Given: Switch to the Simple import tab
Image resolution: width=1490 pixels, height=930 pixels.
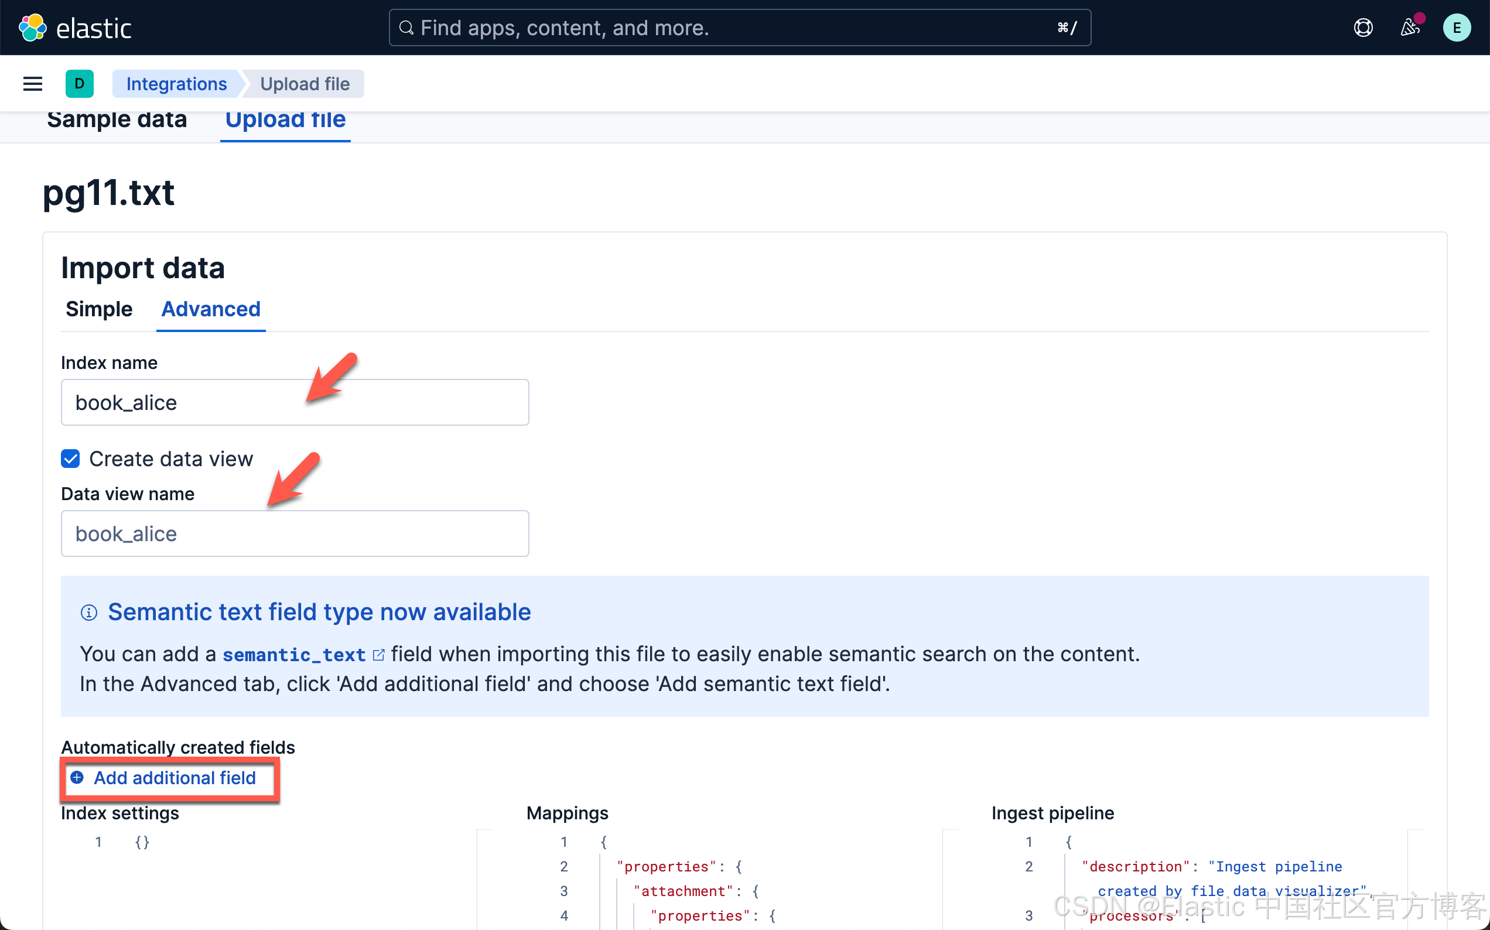Looking at the screenshot, I should coord(99,309).
